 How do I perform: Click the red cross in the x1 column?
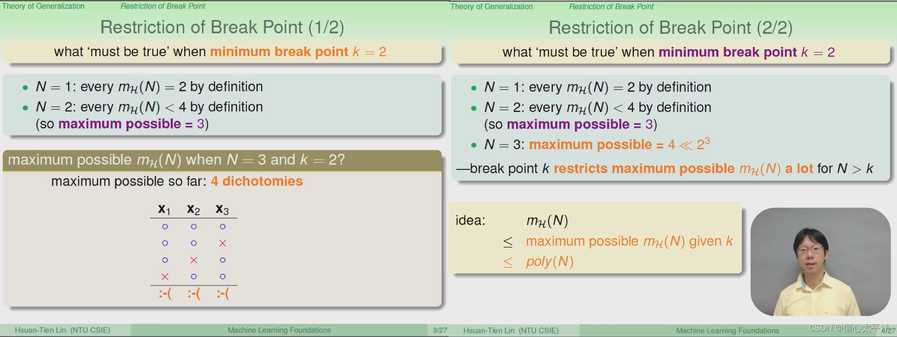[x=165, y=277]
